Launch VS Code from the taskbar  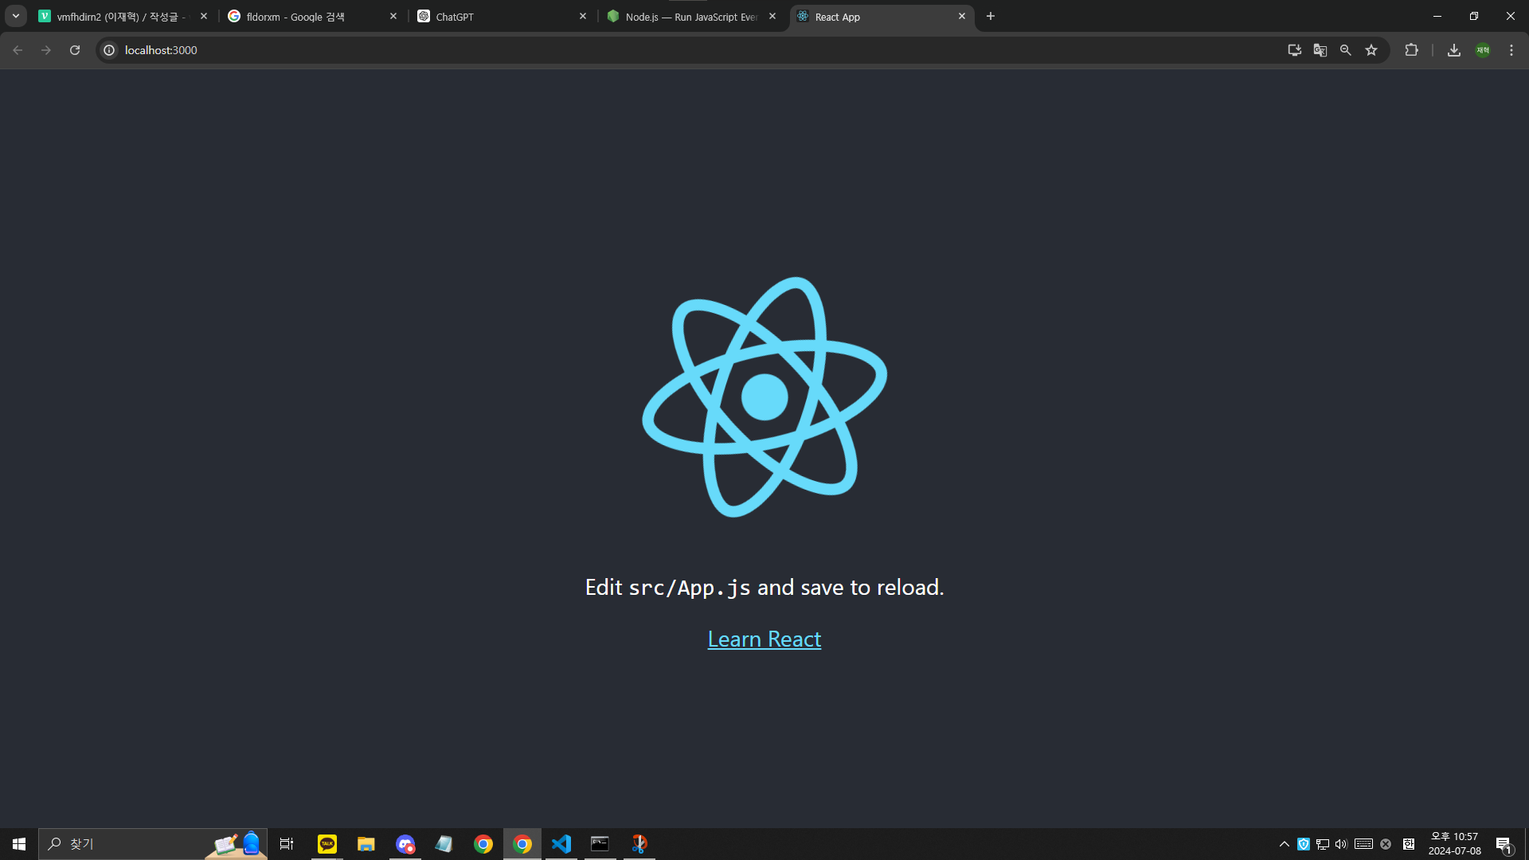[561, 843]
